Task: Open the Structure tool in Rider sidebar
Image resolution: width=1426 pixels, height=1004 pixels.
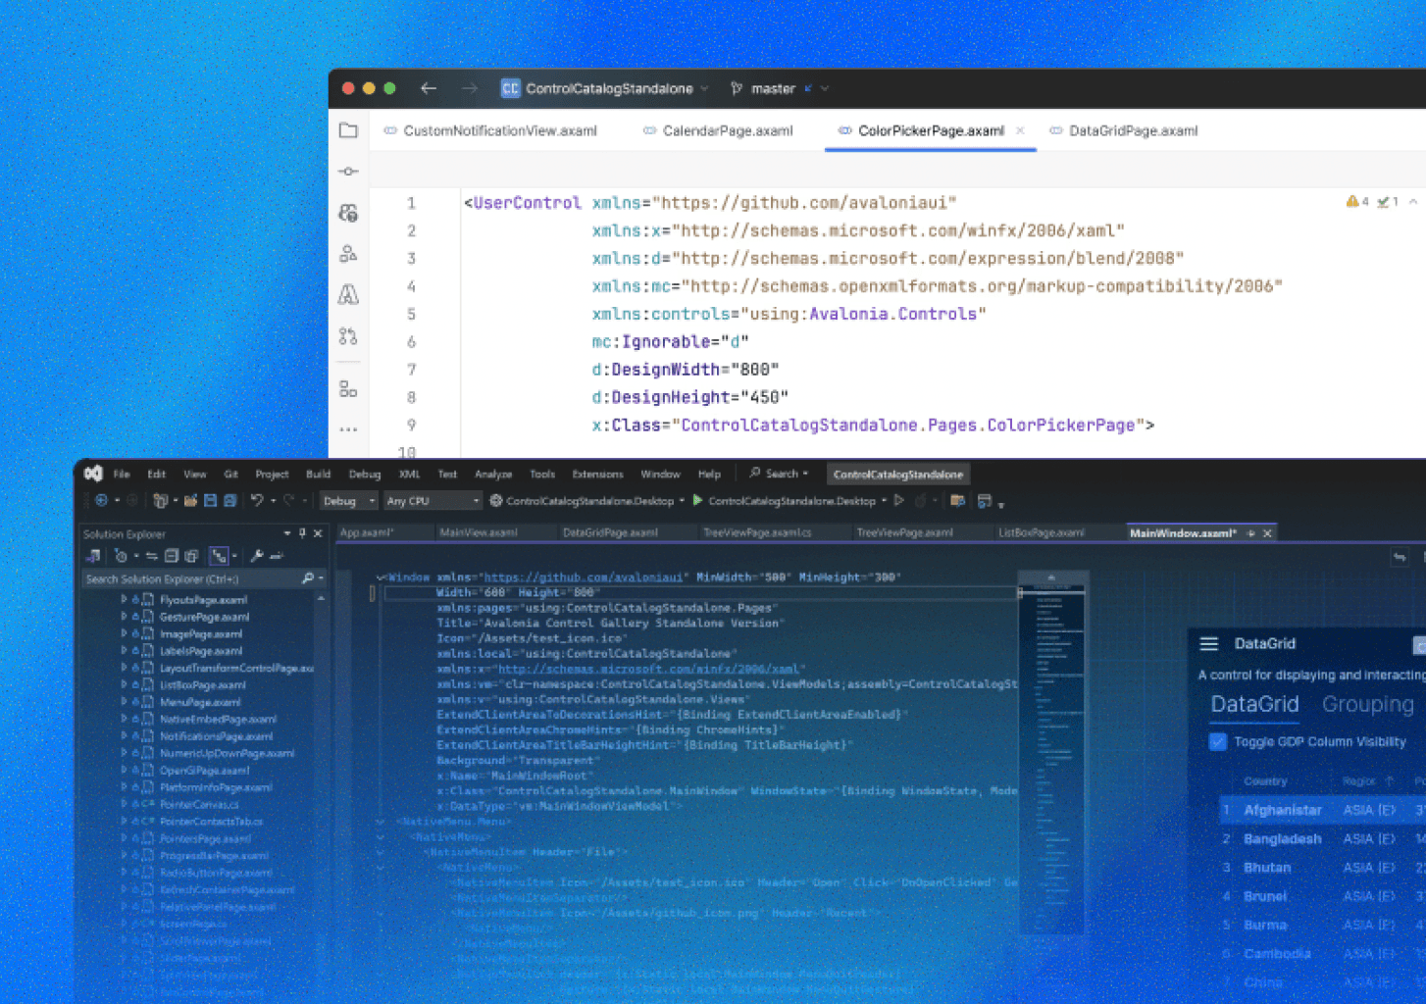Action: [x=348, y=389]
